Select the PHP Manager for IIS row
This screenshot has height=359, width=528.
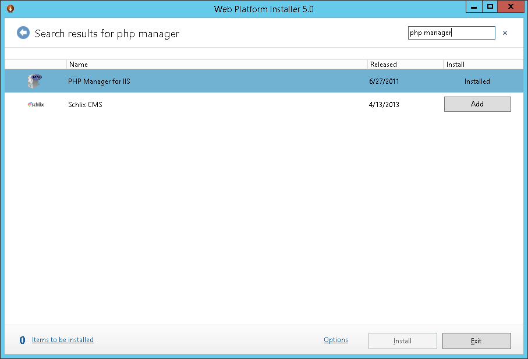pyautogui.click(x=264, y=81)
